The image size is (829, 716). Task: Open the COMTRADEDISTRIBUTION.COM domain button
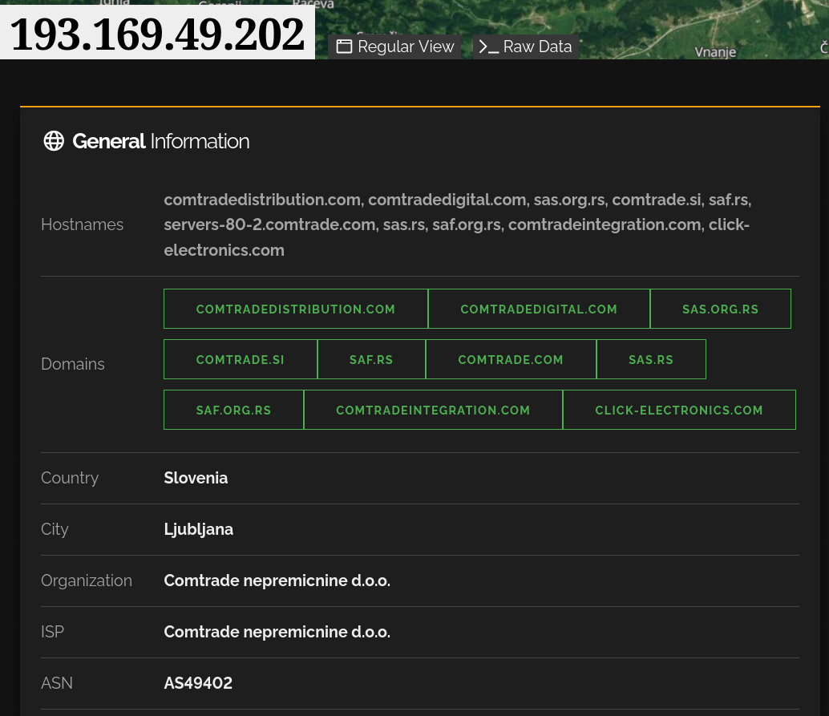pyautogui.click(x=296, y=309)
